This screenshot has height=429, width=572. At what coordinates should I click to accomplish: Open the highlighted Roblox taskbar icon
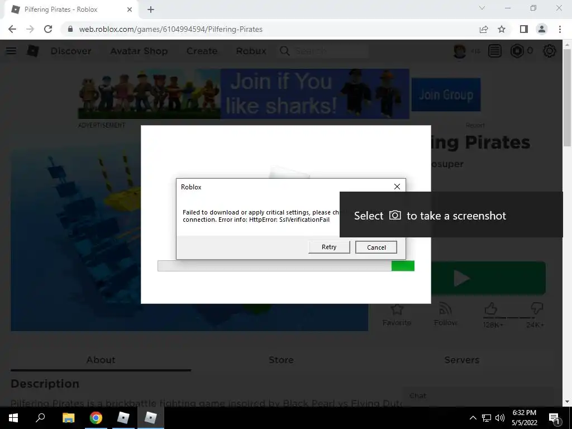pyautogui.click(x=151, y=418)
